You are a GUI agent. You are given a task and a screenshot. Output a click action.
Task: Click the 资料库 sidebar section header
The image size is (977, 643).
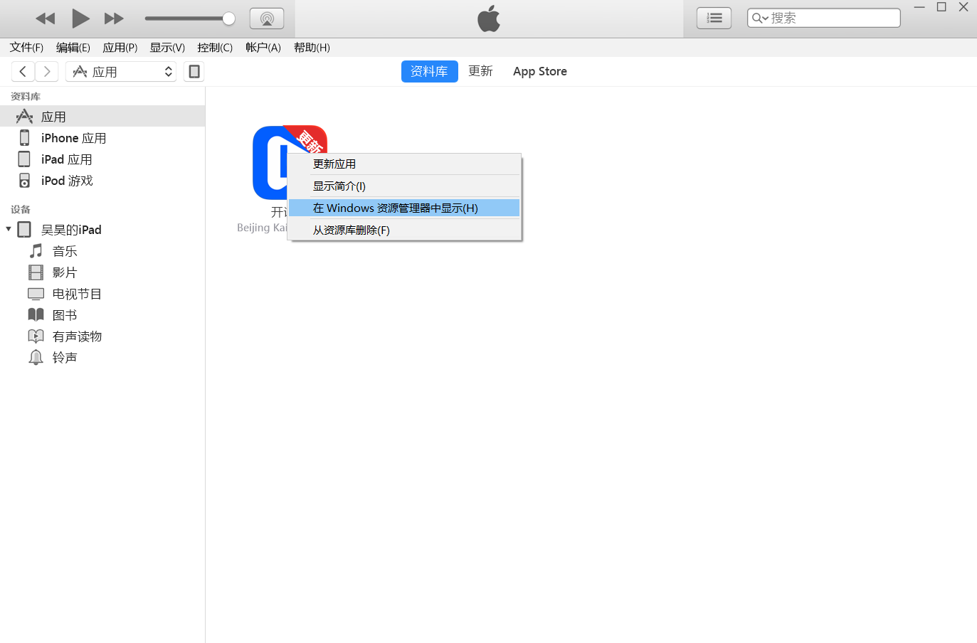click(x=26, y=96)
